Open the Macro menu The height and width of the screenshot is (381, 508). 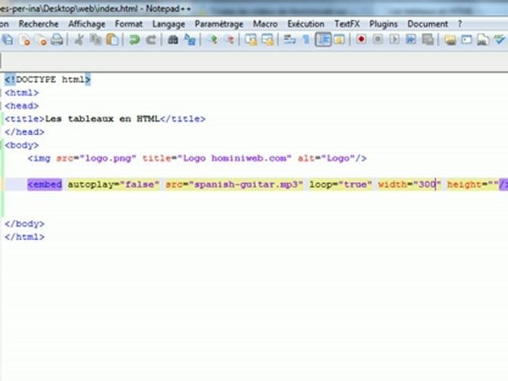265,24
